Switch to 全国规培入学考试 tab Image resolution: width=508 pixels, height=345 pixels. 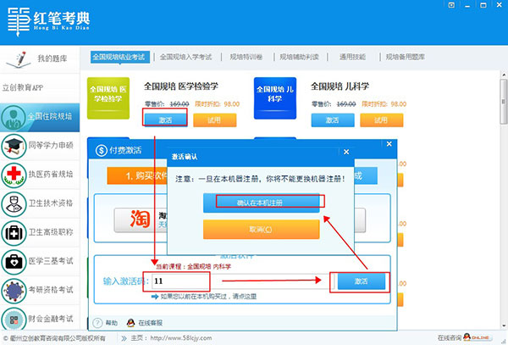point(185,57)
